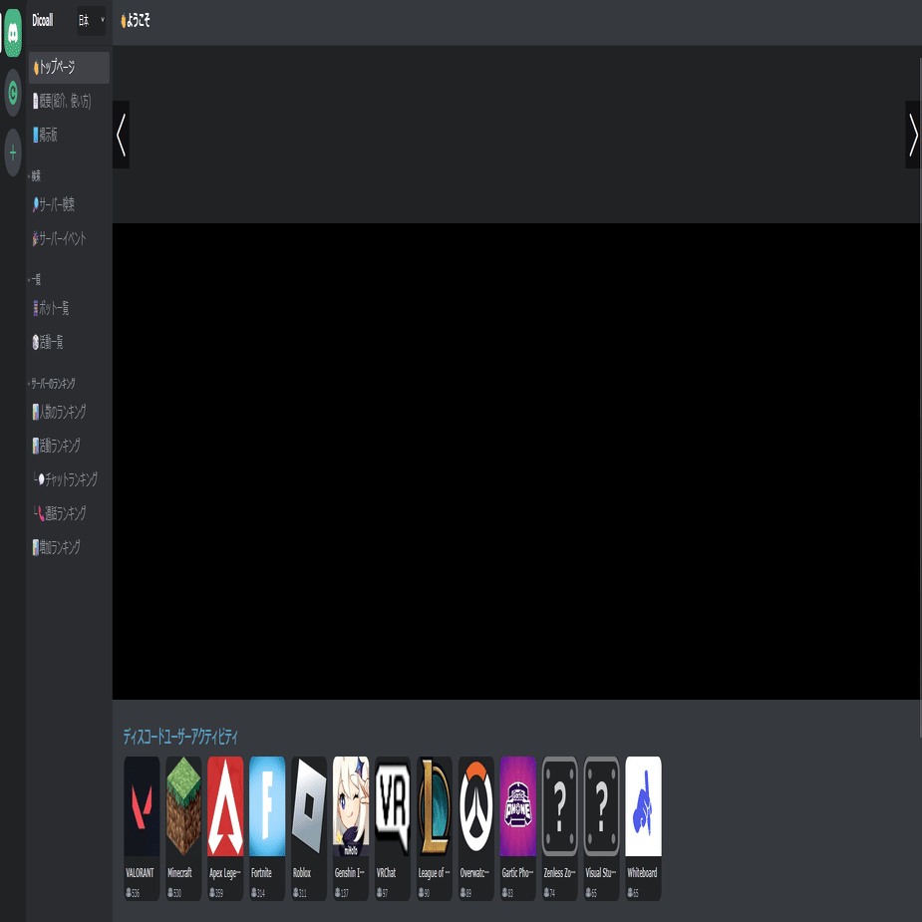
Task: Open the 日本 language dropdown
Action: tap(90, 20)
